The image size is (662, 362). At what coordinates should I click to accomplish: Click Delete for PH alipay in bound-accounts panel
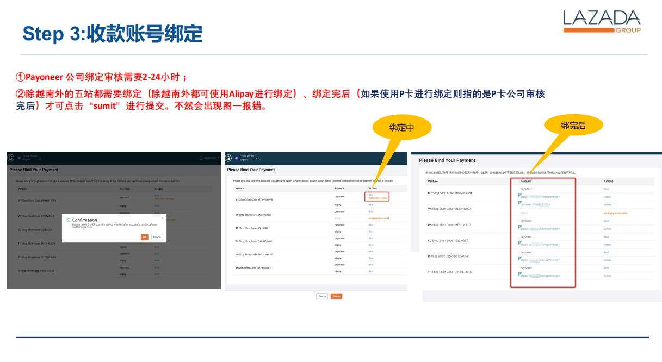click(x=608, y=229)
